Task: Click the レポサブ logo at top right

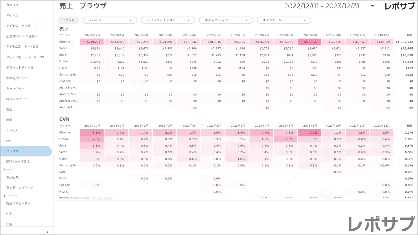Action: coord(399,6)
